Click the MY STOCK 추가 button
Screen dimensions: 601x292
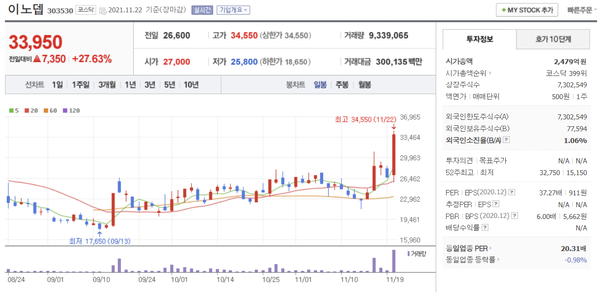coord(527,10)
